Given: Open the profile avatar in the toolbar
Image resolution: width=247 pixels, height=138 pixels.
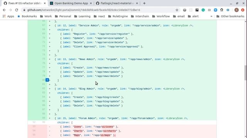Looking at the screenshot, I should (237, 10).
